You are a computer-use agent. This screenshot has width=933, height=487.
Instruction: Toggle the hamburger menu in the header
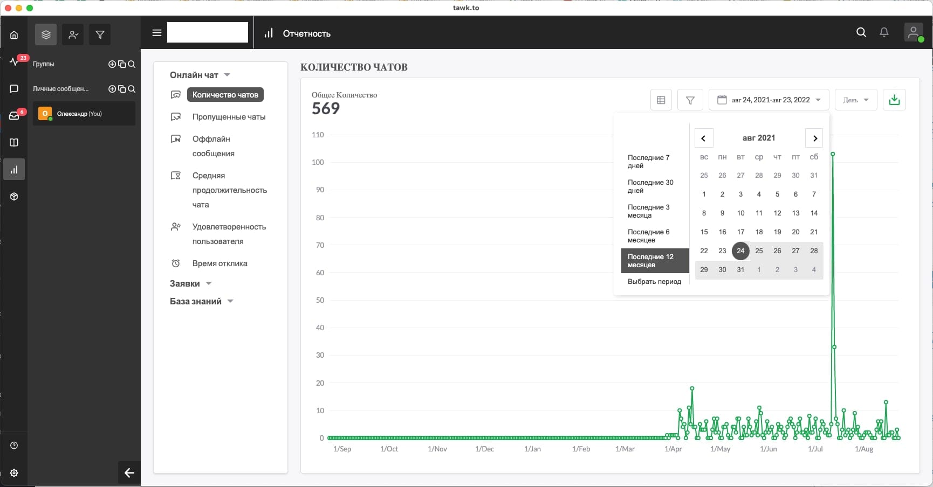point(157,33)
